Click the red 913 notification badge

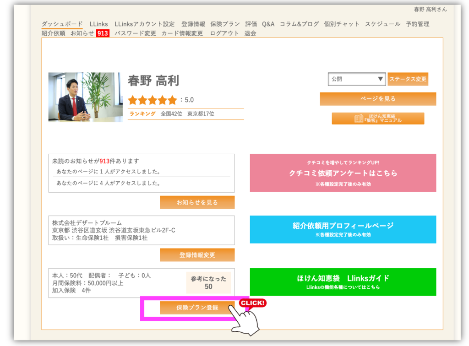tap(103, 33)
